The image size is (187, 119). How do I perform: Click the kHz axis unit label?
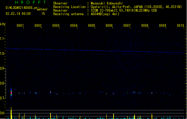(3, 24)
